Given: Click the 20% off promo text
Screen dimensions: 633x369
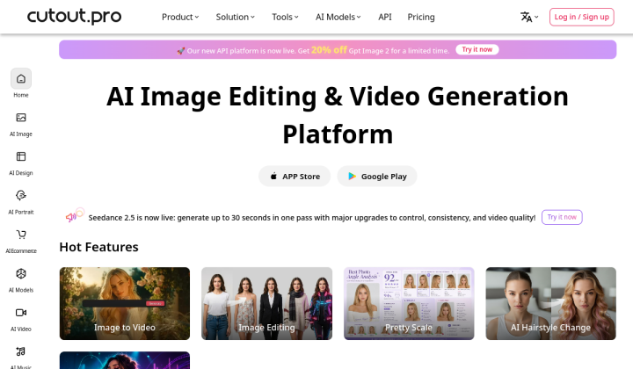Looking at the screenshot, I should pos(329,50).
